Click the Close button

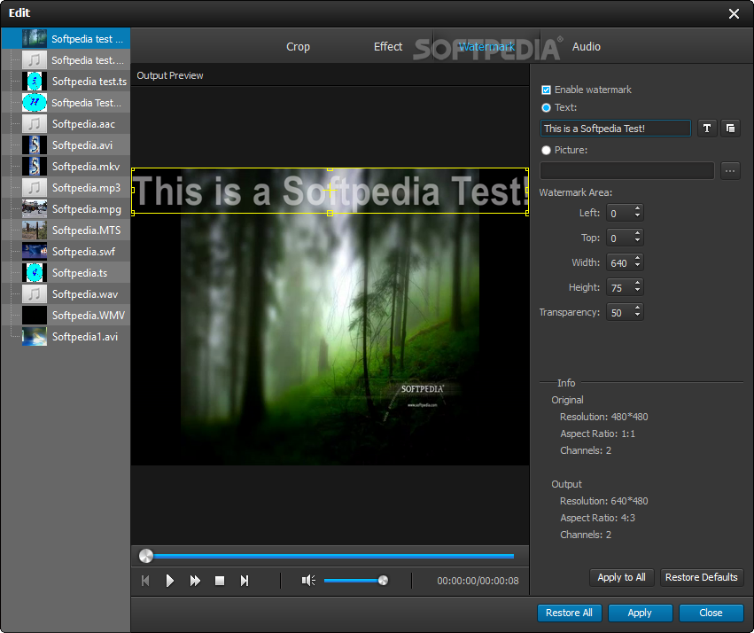click(711, 613)
